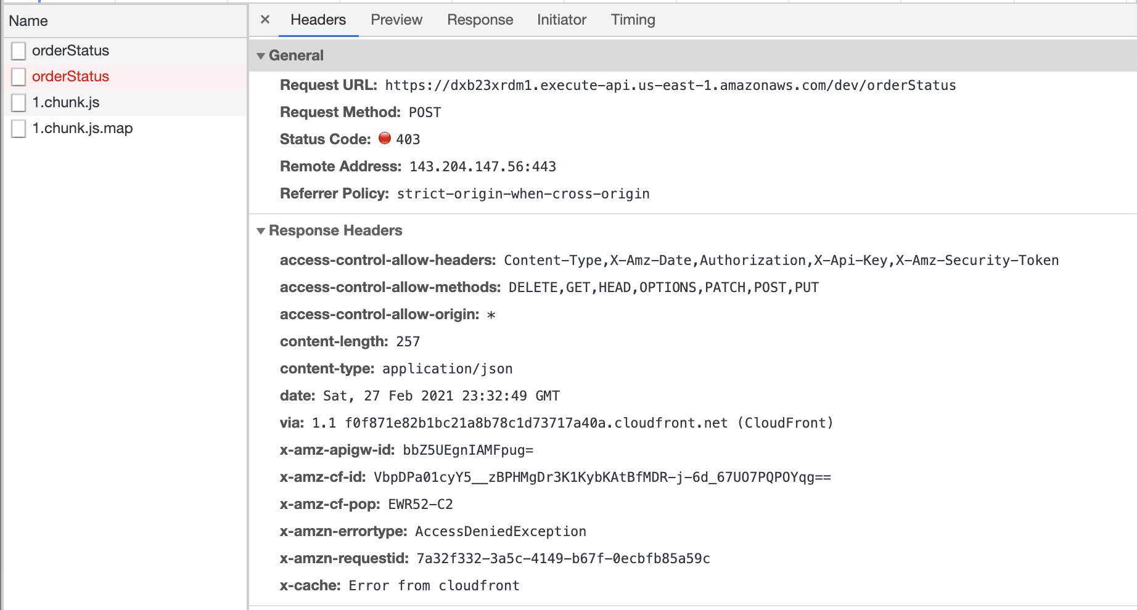This screenshot has height=610, width=1137.
Task: Click the x-amzn-errortype AccessDeniedException value
Action: click(x=501, y=531)
